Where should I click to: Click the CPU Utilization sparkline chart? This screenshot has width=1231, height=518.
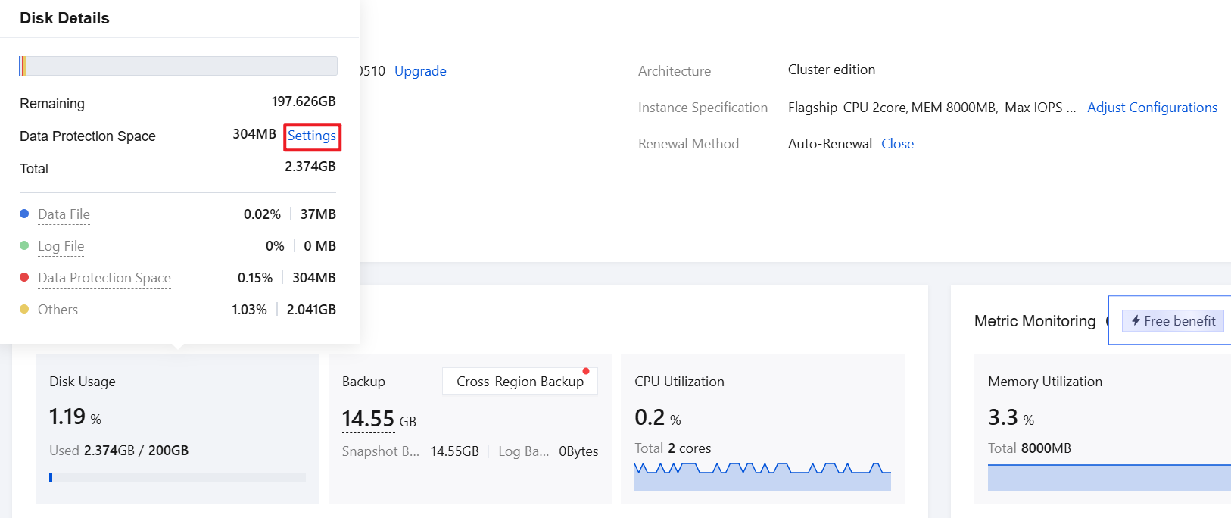[x=762, y=477]
